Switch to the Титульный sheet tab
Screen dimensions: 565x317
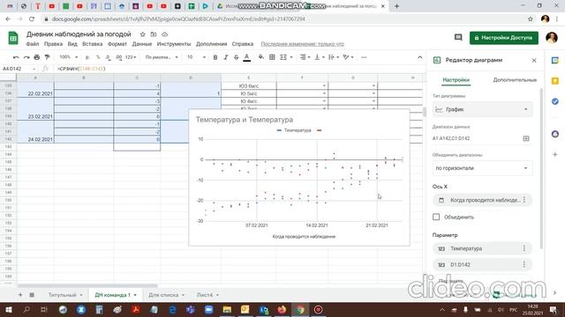[65, 295]
